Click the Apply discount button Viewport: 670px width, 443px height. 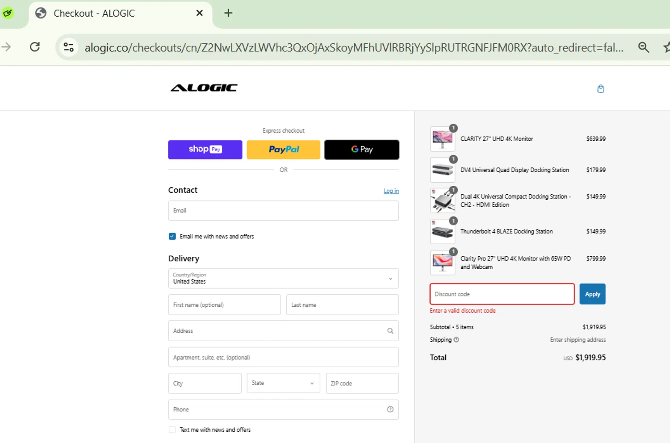coord(592,294)
